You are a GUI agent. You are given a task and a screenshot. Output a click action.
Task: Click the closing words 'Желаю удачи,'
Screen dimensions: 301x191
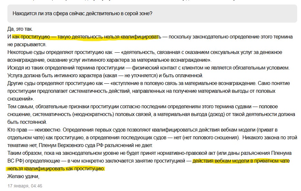23,176
